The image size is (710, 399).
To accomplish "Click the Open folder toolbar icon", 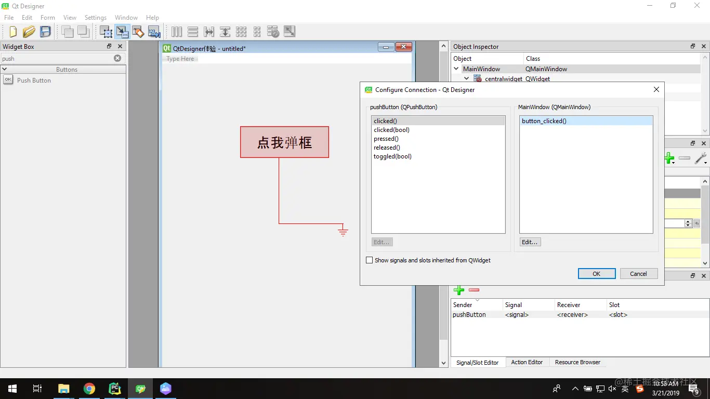I will (x=29, y=32).
